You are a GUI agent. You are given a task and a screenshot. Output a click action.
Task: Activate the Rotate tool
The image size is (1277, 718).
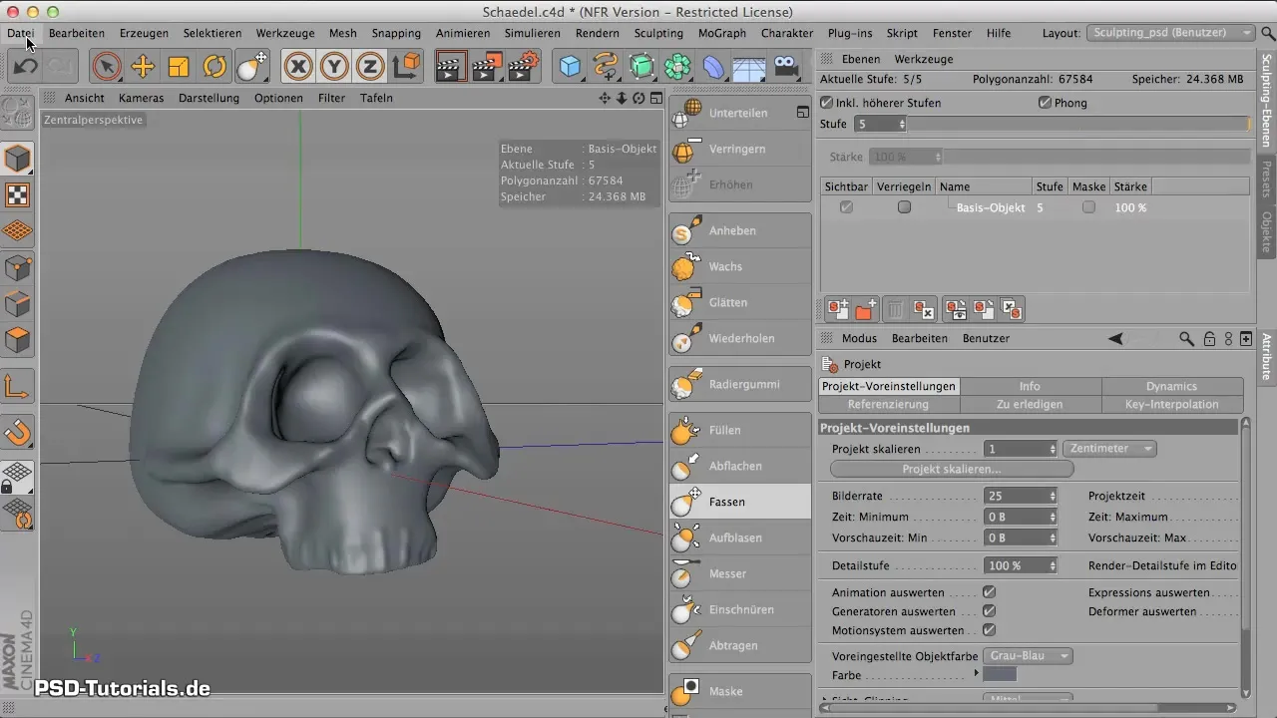[214, 67]
